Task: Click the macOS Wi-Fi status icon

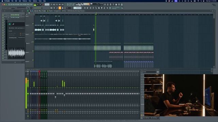Action: [198, 1]
